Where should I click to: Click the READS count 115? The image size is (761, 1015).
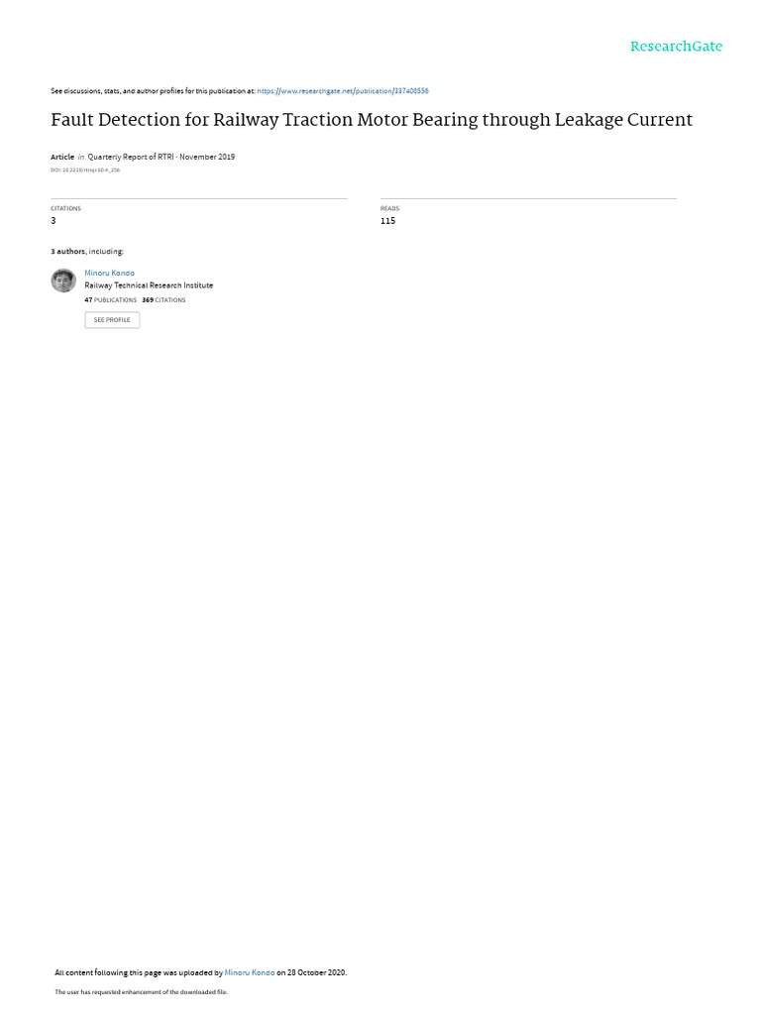387,221
